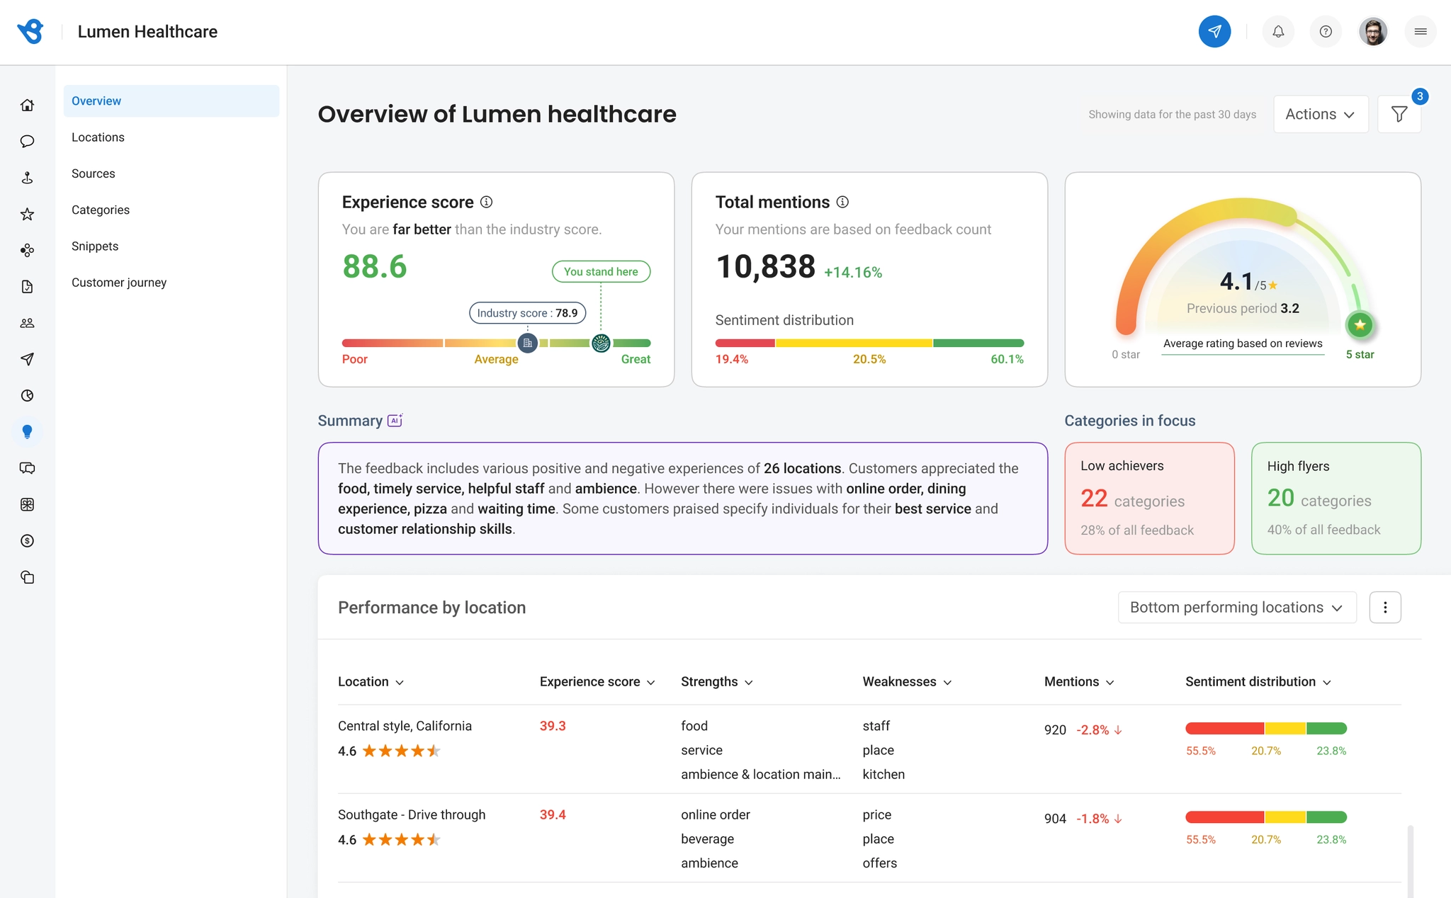Image resolution: width=1451 pixels, height=898 pixels.
Task: Open the help question mark icon
Action: pyautogui.click(x=1326, y=31)
